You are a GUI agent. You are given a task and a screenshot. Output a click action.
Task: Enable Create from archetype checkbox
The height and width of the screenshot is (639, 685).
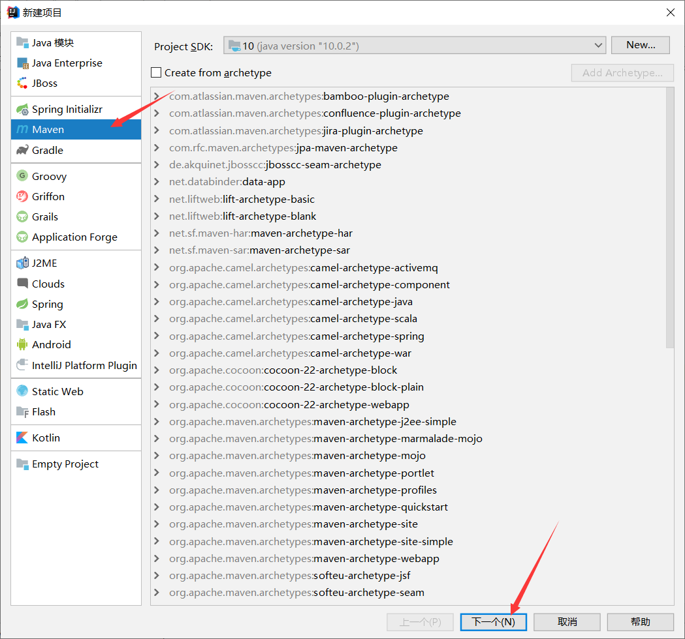[156, 72]
